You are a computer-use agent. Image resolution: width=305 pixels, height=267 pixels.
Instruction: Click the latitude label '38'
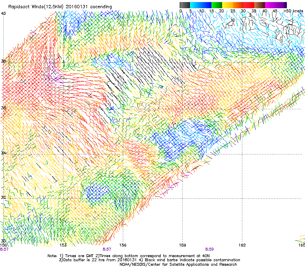click(3, 61)
